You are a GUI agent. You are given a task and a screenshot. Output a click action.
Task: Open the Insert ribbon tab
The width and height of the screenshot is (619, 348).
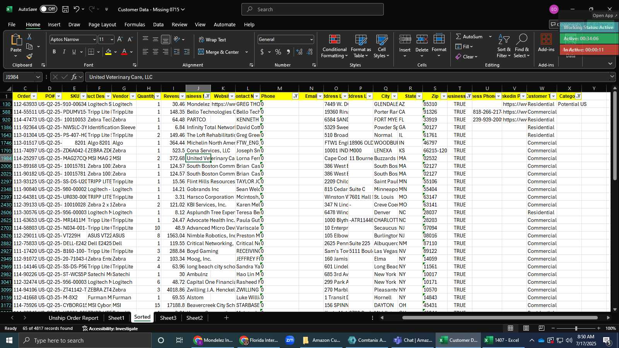pos(54,24)
